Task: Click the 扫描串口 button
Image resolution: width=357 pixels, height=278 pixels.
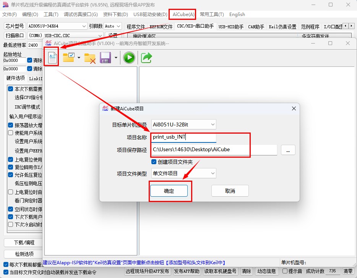Action: coord(15,36)
